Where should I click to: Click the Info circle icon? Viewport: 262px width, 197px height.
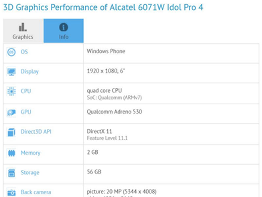coord(64,27)
